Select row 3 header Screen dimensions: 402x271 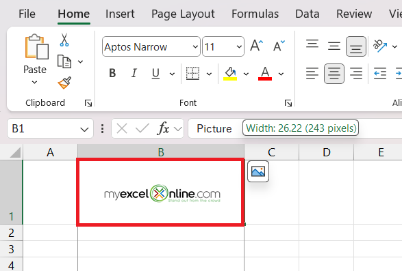click(x=11, y=249)
